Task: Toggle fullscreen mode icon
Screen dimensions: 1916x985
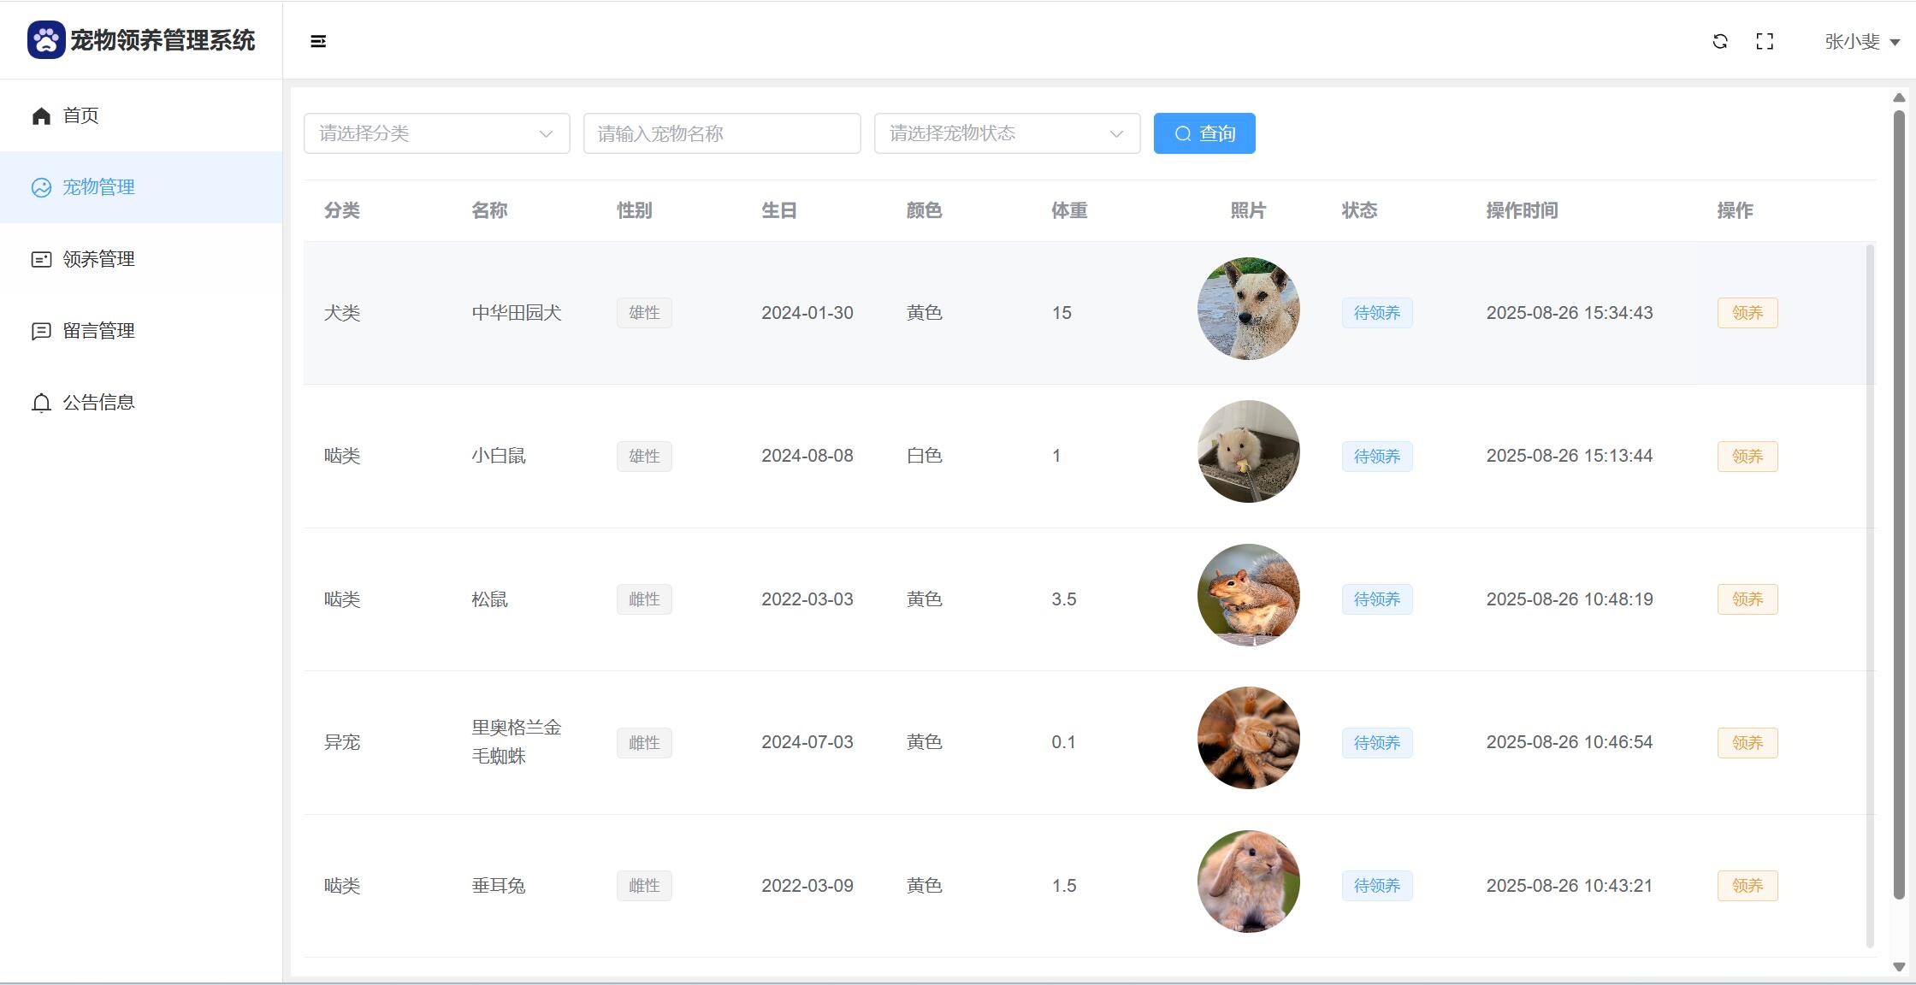Action: (x=1765, y=41)
